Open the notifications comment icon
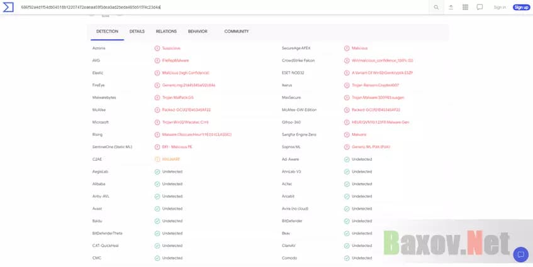 click(x=480, y=8)
